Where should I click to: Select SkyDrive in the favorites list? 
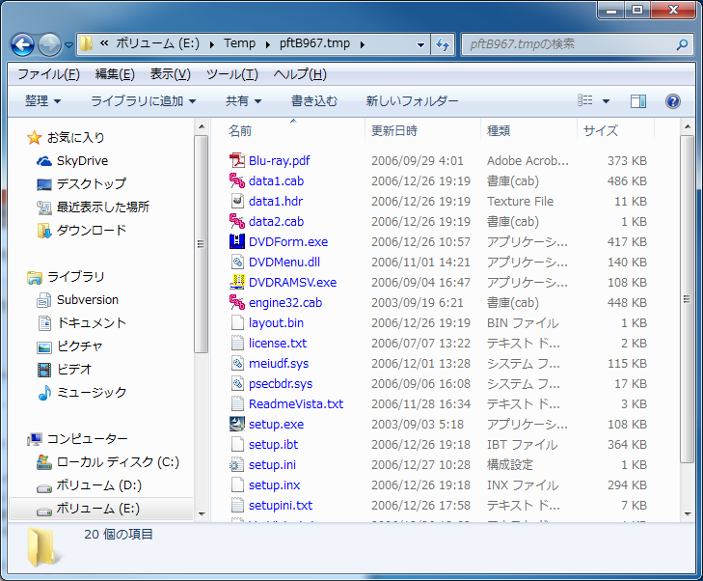pos(82,161)
